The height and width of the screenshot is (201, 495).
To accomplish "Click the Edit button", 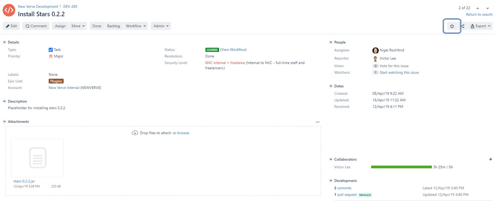I will tap(11, 26).
